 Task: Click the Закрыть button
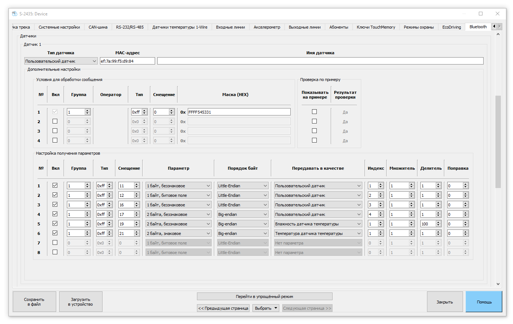click(x=445, y=302)
